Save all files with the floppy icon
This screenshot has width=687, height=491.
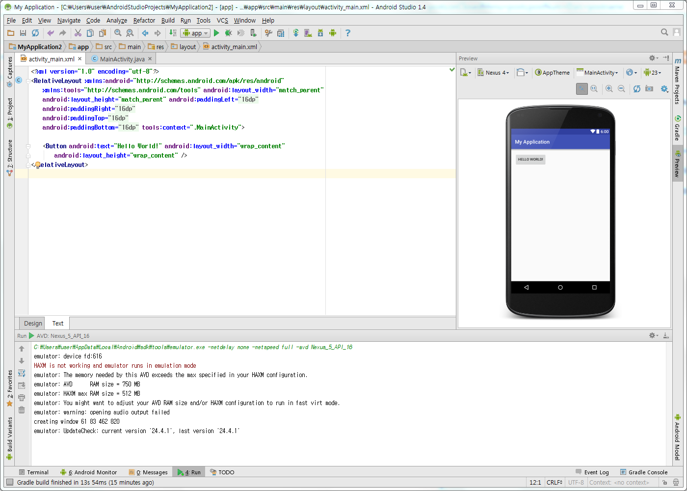(23, 33)
